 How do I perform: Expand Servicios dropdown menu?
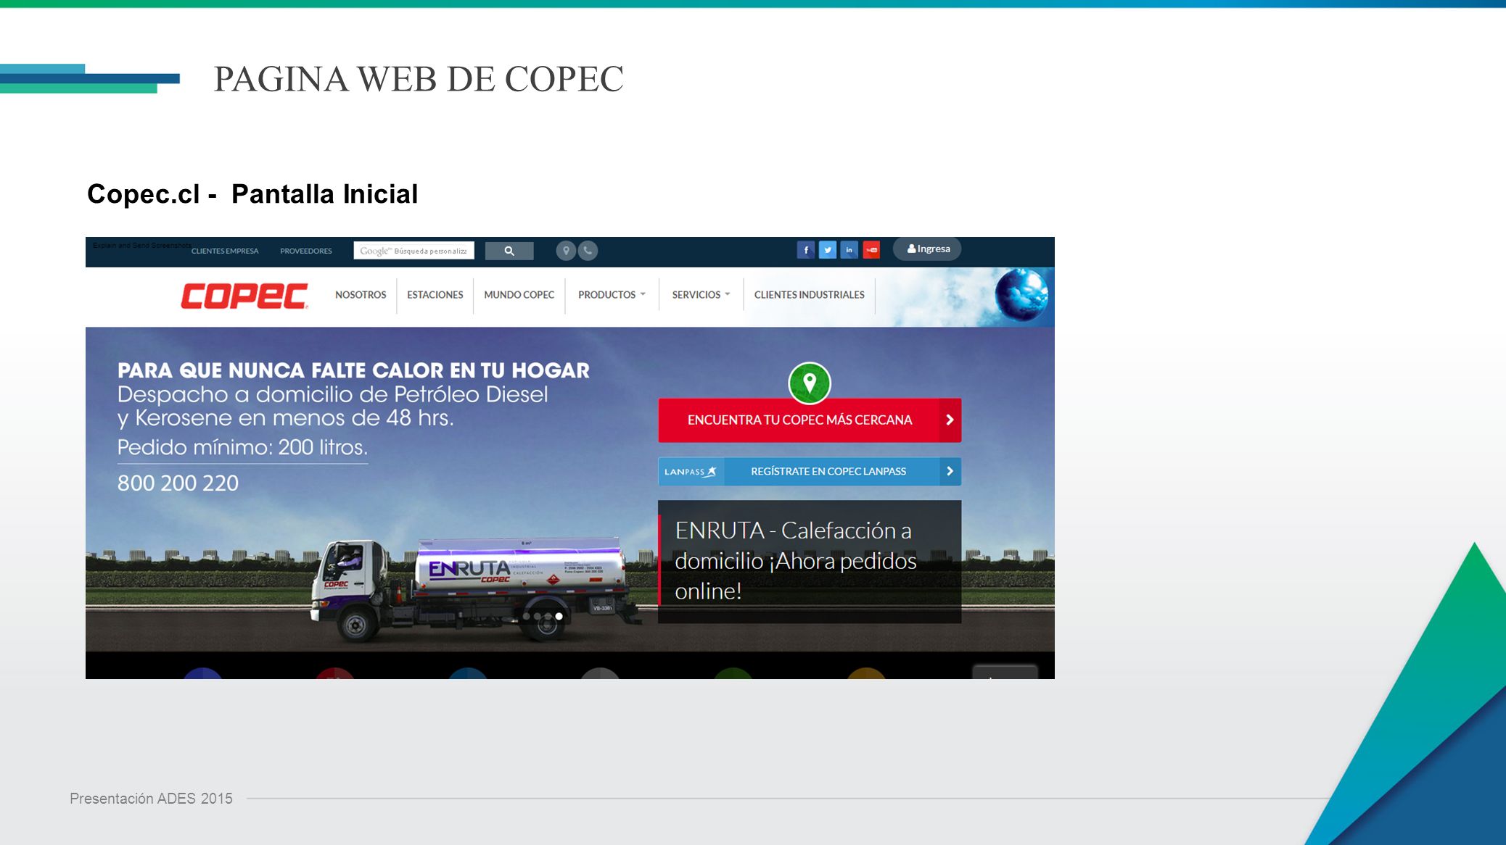tap(701, 295)
